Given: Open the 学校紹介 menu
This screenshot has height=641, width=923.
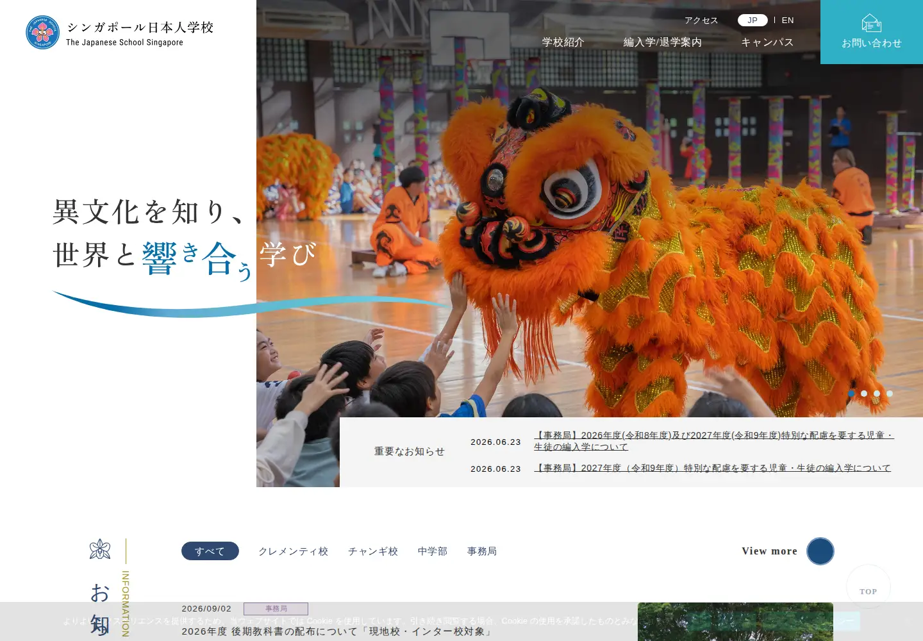Looking at the screenshot, I should click(563, 42).
